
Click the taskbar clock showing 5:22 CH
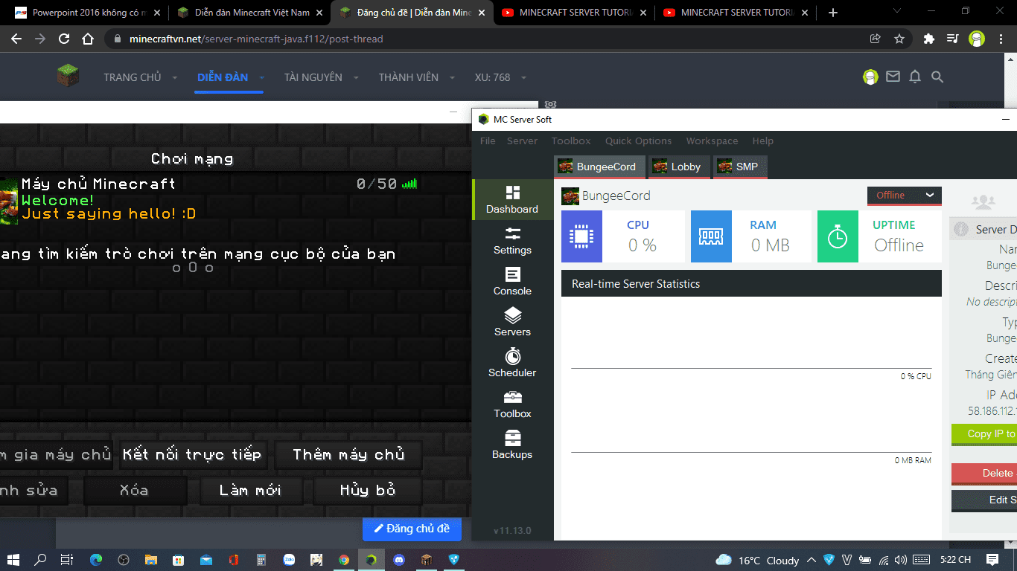(956, 560)
